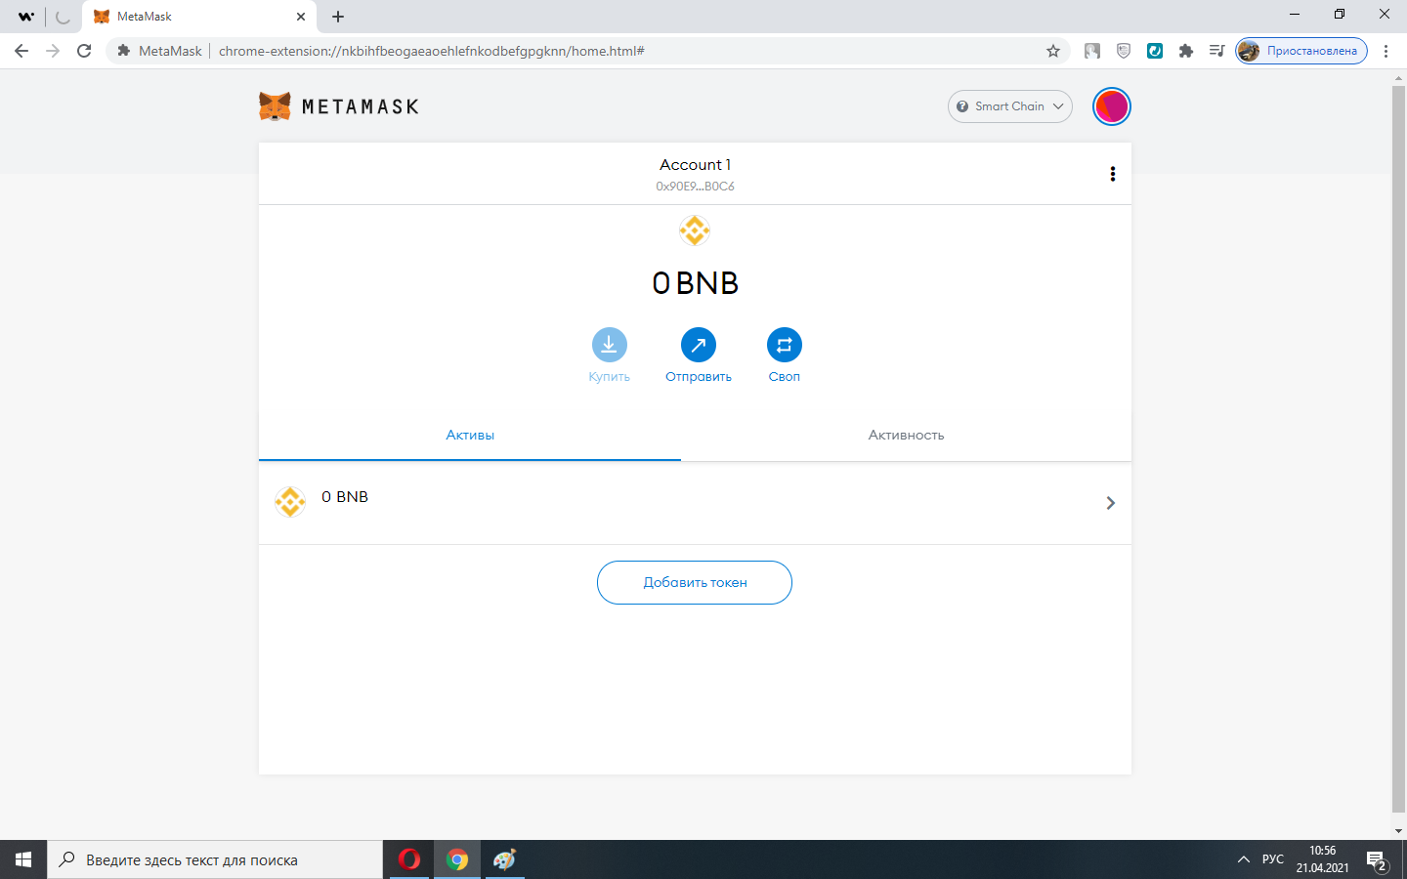This screenshot has height=879, width=1407.
Task: Open Account 1 options three-dot menu
Action: coord(1112,174)
